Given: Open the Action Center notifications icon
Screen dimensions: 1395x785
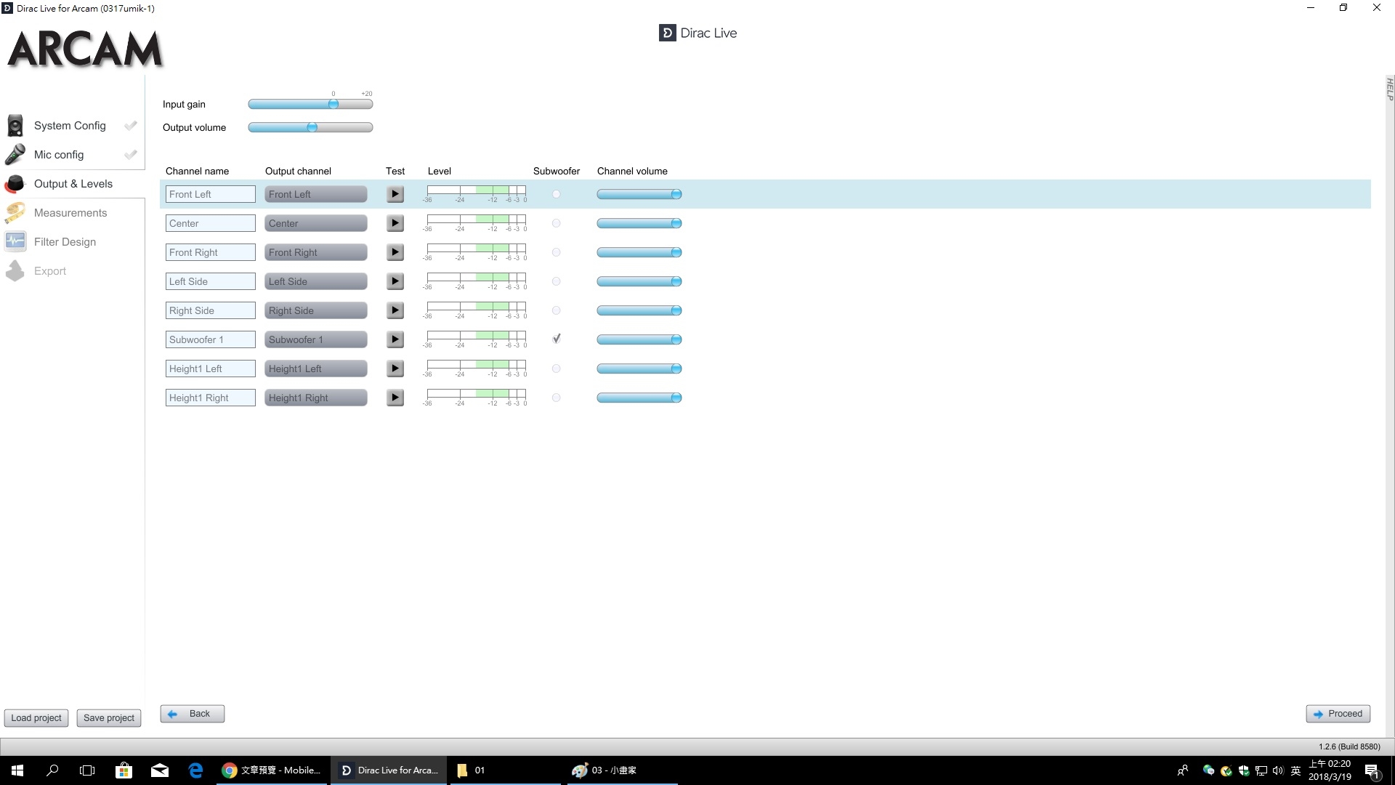Looking at the screenshot, I should (1372, 770).
